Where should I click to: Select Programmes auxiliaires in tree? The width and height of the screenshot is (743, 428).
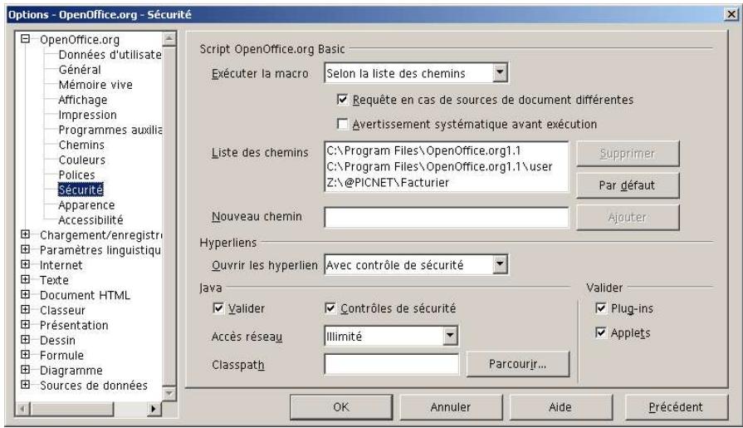point(110,130)
